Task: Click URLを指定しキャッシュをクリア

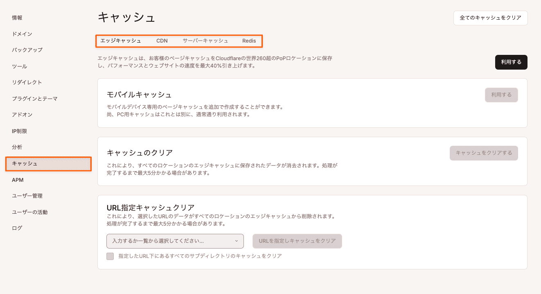Action: (297, 241)
